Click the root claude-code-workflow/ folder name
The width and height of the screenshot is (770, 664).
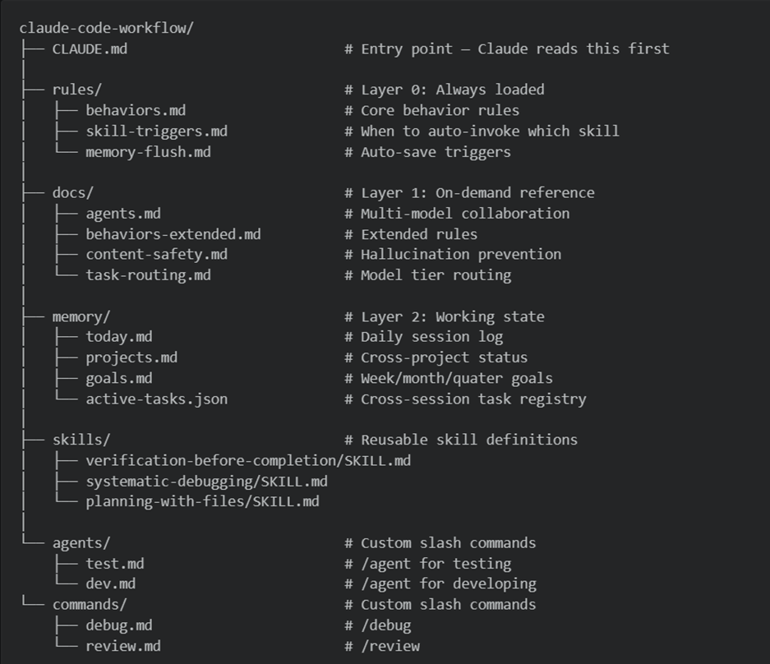click(x=106, y=28)
